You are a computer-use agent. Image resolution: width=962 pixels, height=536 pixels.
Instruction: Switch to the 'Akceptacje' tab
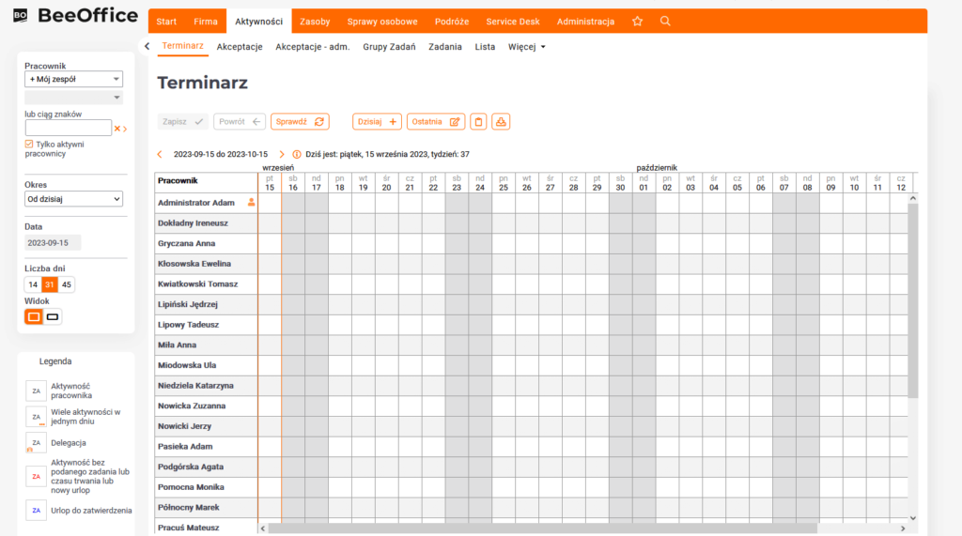(x=240, y=46)
